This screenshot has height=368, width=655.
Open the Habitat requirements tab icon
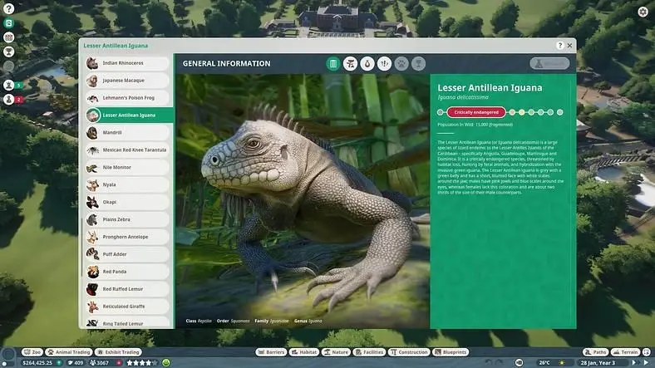click(351, 64)
